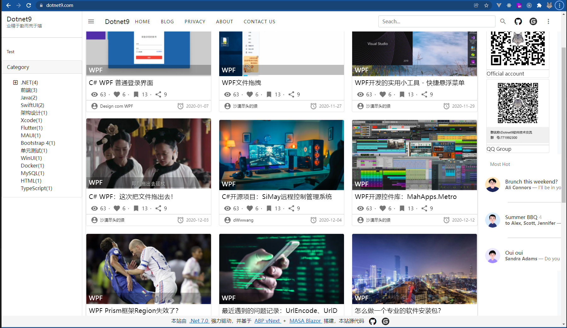Open thumbnail of SiMay远程控制管理系统 article
The width and height of the screenshot is (567, 328).
[282, 155]
